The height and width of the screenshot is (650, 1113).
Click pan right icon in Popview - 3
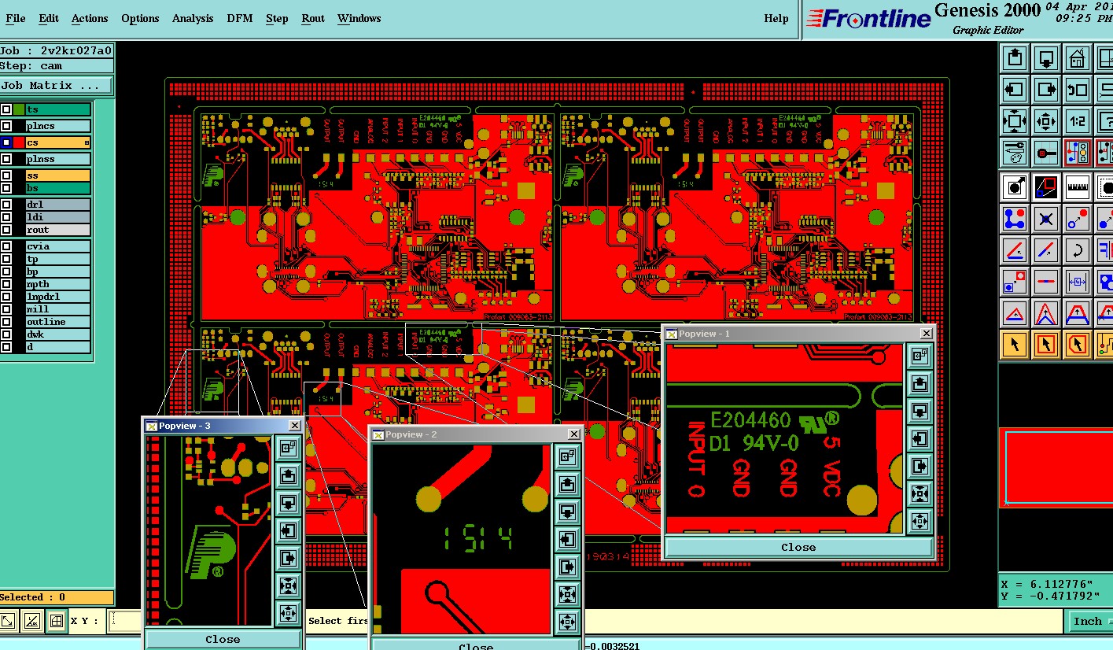point(287,557)
